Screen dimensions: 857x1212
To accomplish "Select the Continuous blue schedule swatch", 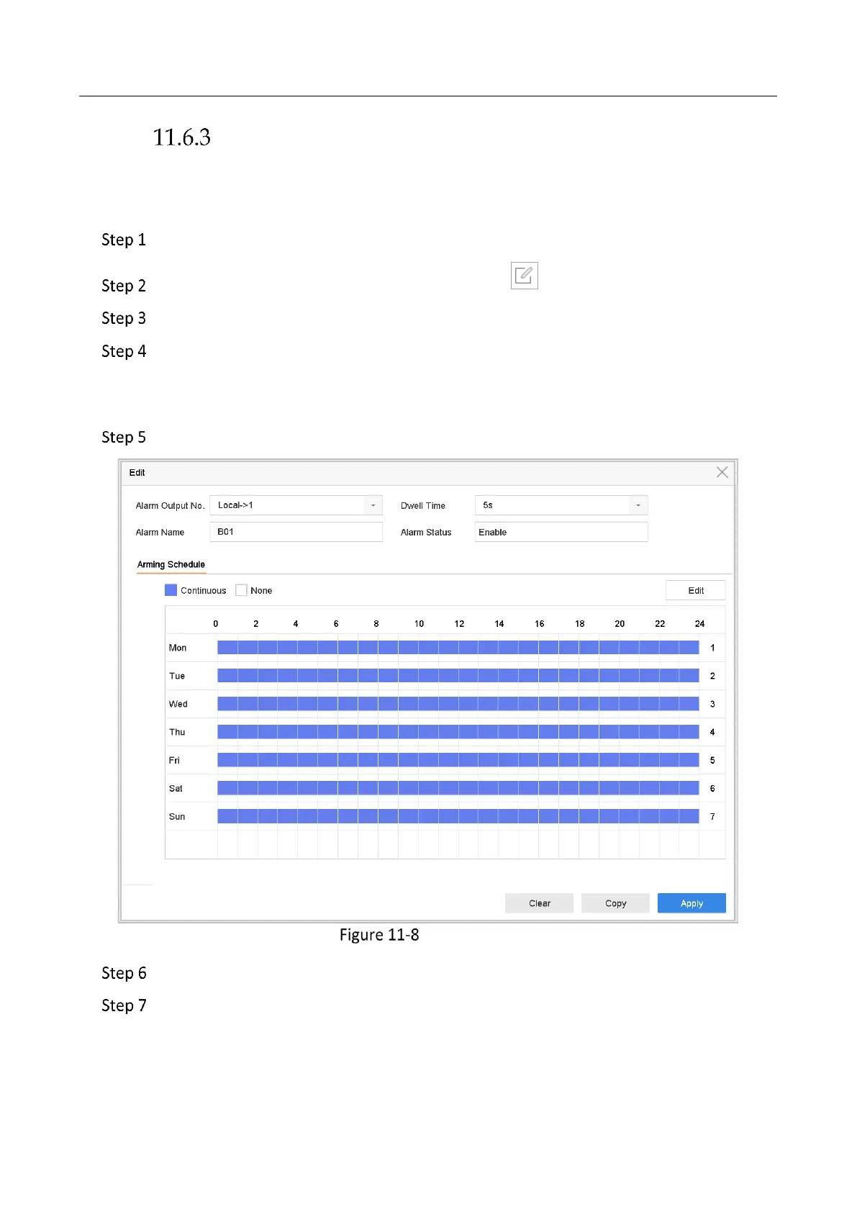I will point(171,590).
